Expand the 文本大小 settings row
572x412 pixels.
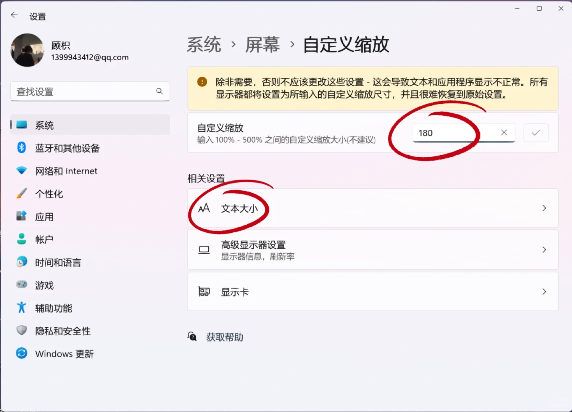point(544,208)
